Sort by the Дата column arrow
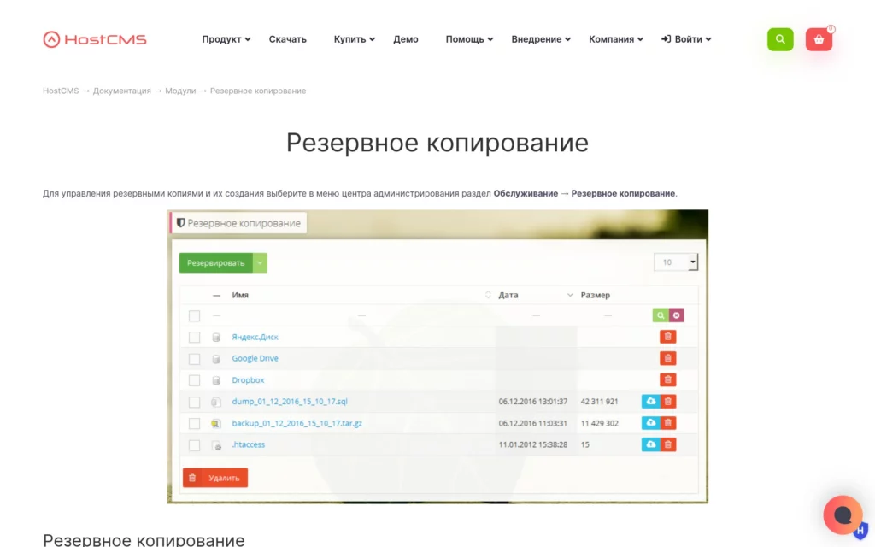Image resolution: width=875 pixels, height=547 pixels. (x=570, y=295)
